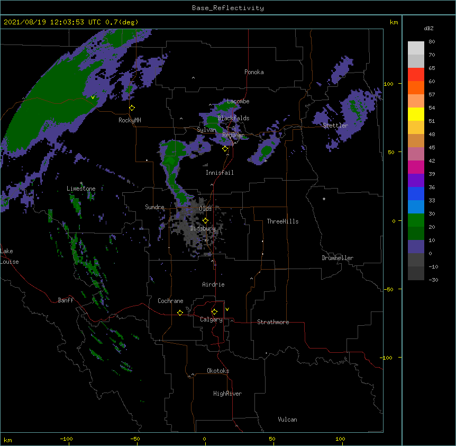Click the white plus marker north of Drumheller
456x446 pixels.
click(x=324, y=199)
